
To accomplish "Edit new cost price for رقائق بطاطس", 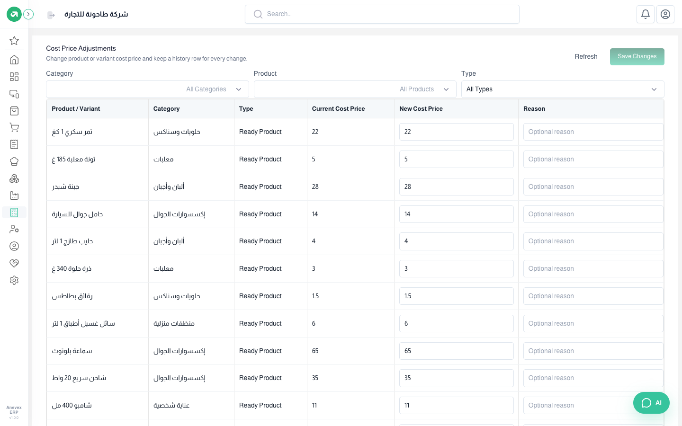I will click(457, 296).
